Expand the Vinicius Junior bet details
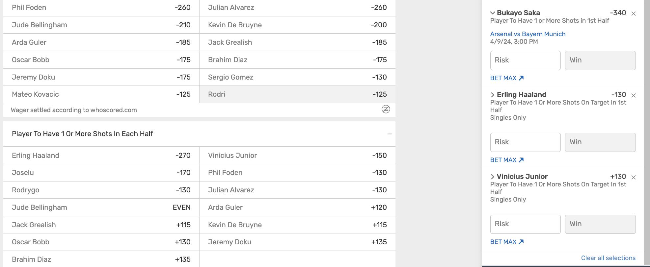Viewport: 650px width, 267px height. pyautogui.click(x=493, y=177)
